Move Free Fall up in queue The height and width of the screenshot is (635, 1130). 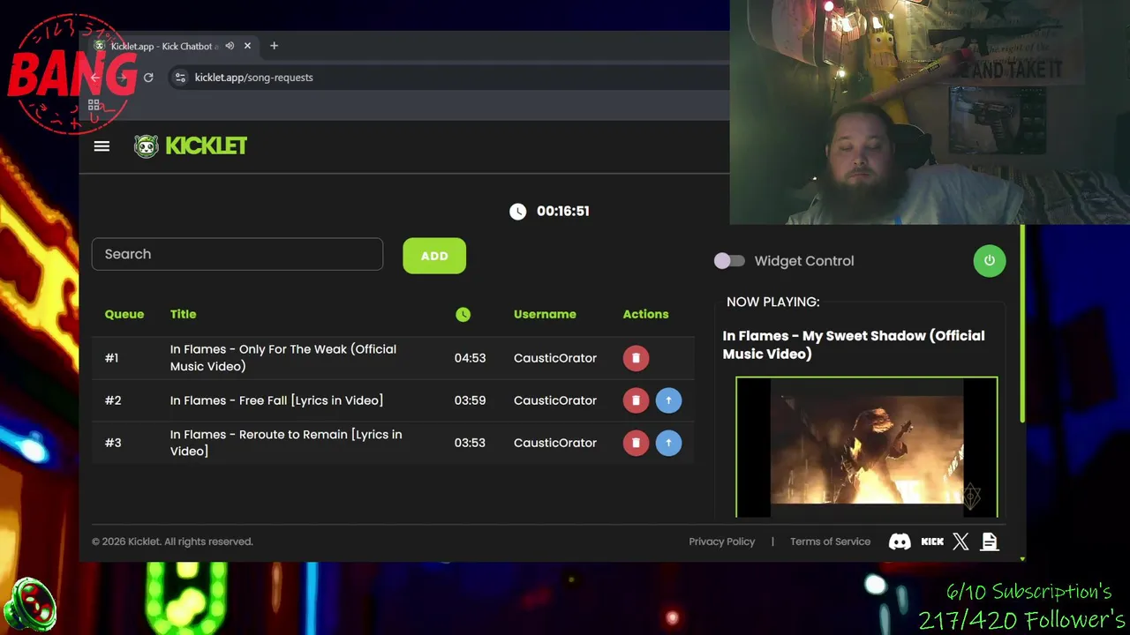pos(668,400)
